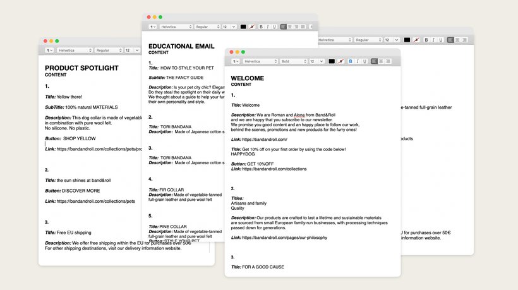Open highlight color in the Welcome toolbar
This screenshot has width=518, height=290.
(x=341, y=61)
